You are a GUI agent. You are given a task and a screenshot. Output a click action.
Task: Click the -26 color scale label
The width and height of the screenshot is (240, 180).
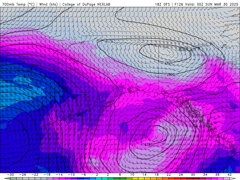pyautogui.click(x=23, y=175)
